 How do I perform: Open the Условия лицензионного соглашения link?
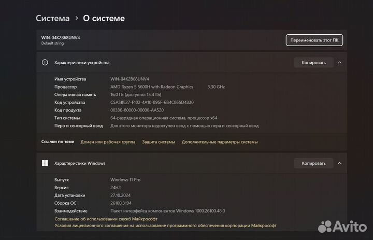point(166,225)
